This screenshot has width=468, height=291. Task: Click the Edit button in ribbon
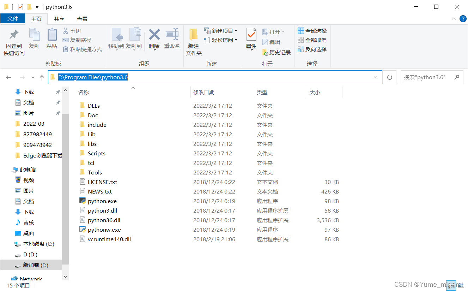click(x=271, y=42)
